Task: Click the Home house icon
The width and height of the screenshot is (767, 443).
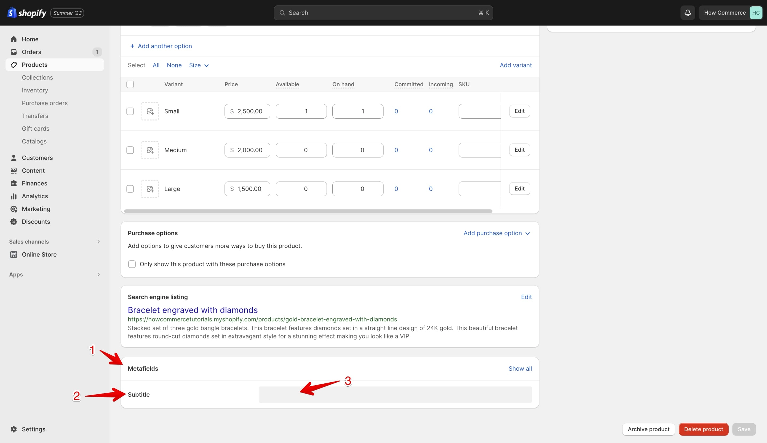Action: (x=14, y=39)
